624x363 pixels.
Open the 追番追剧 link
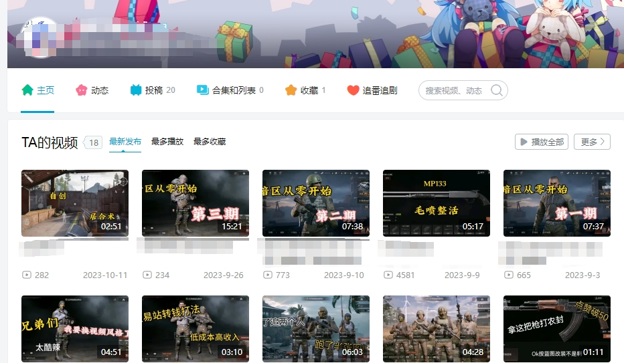380,90
